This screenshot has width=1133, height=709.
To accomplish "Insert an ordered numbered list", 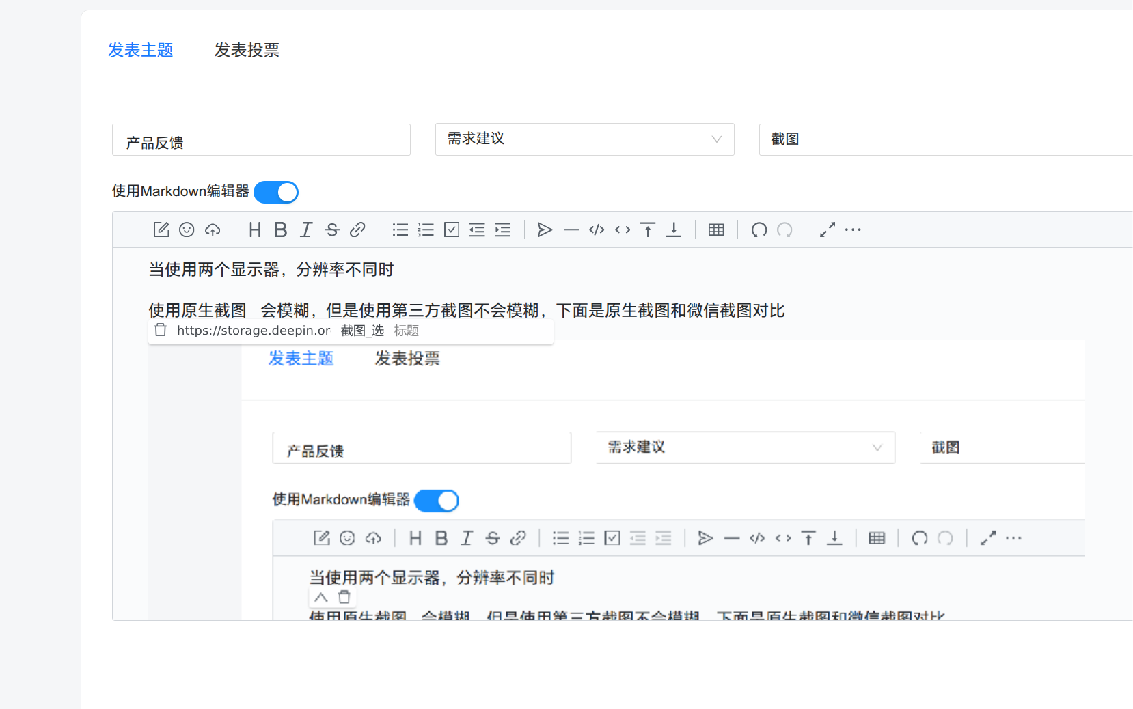I will (x=426, y=230).
